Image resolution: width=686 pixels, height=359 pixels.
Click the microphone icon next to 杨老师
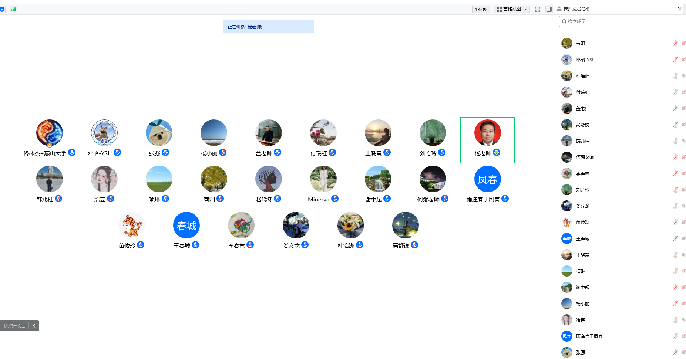click(497, 152)
